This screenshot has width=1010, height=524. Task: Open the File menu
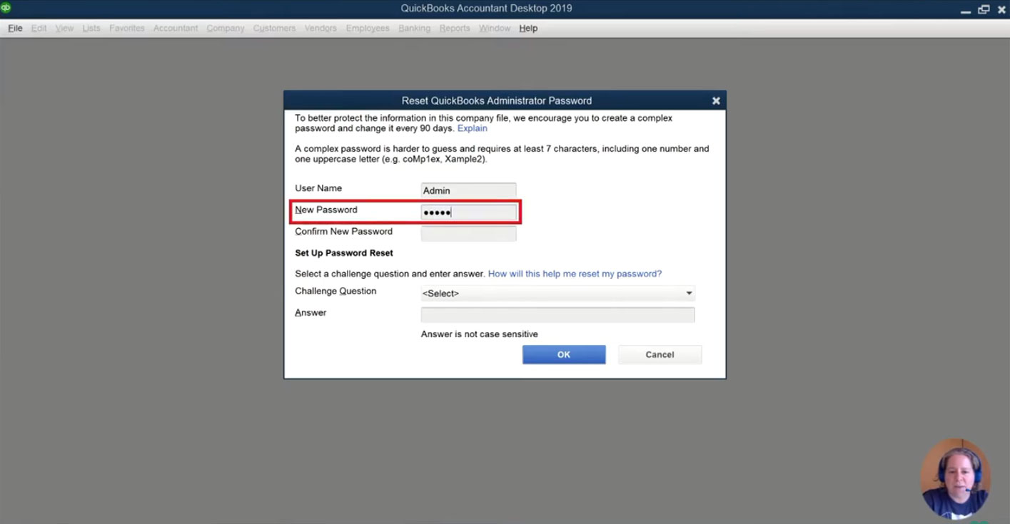15,29
